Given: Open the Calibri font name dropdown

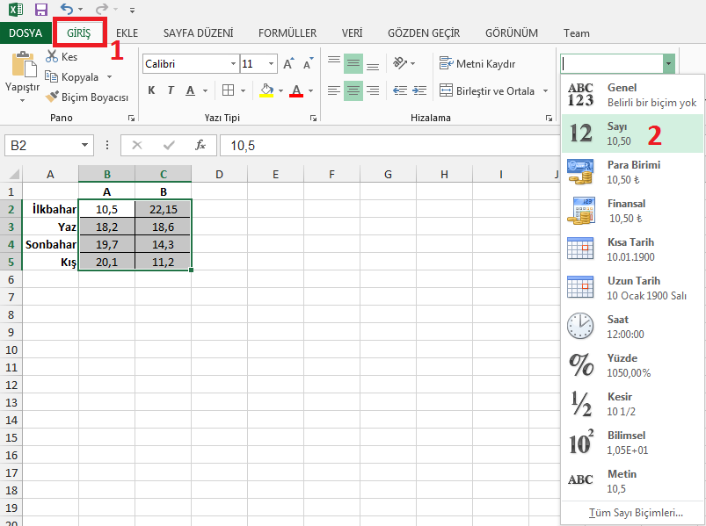Looking at the screenshot, I should 233,64.
